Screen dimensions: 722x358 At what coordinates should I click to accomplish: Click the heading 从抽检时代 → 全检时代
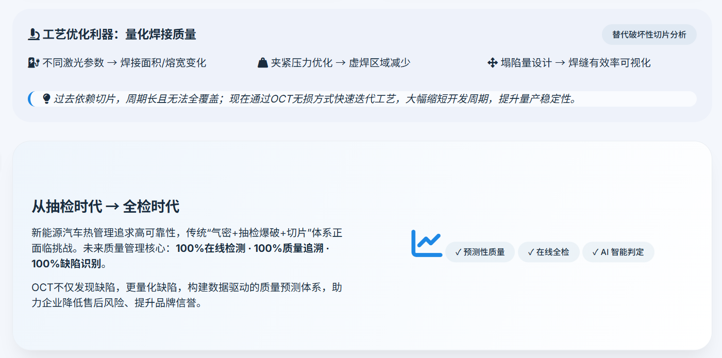pos(106,207)
